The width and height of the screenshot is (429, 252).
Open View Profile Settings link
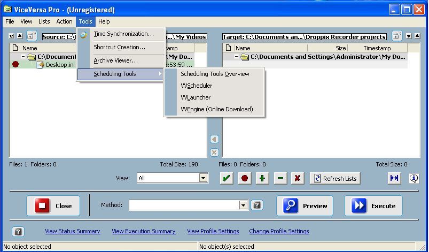pos(213,231)
